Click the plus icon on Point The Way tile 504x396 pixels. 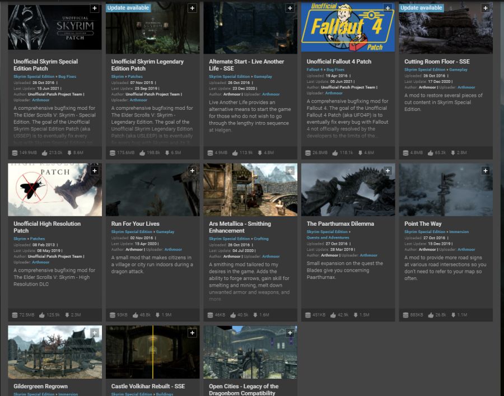(485, 170)
